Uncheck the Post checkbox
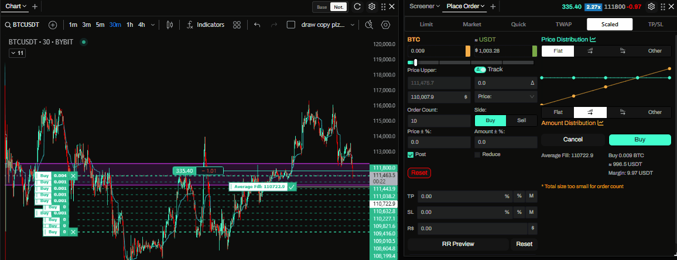Viewport: 677px width, 260px height. pos(411,154)
